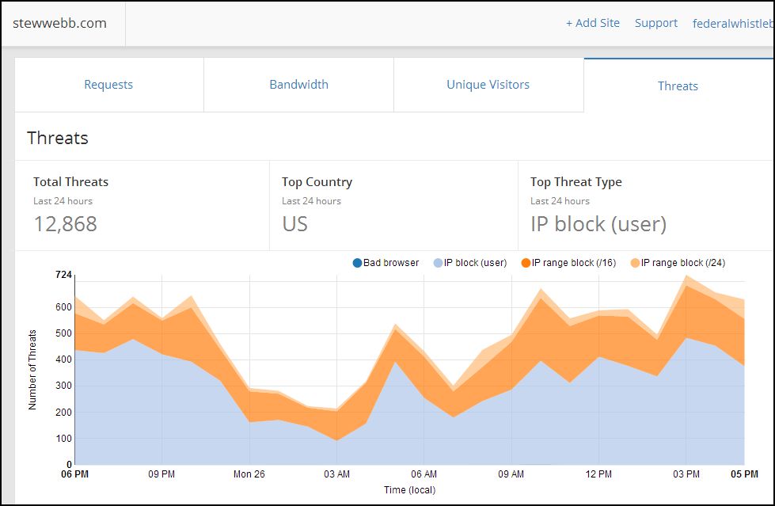
Task: Open the Requests tab
Action: [108, 85]
